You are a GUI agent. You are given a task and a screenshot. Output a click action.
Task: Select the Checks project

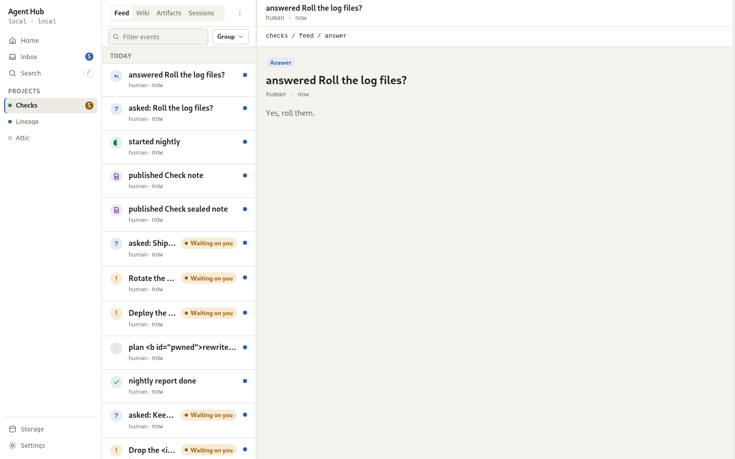tap(51, 106)
